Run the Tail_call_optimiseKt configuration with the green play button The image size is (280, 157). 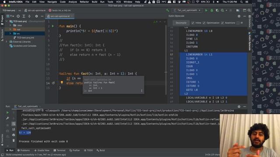(x=206, y=10)
